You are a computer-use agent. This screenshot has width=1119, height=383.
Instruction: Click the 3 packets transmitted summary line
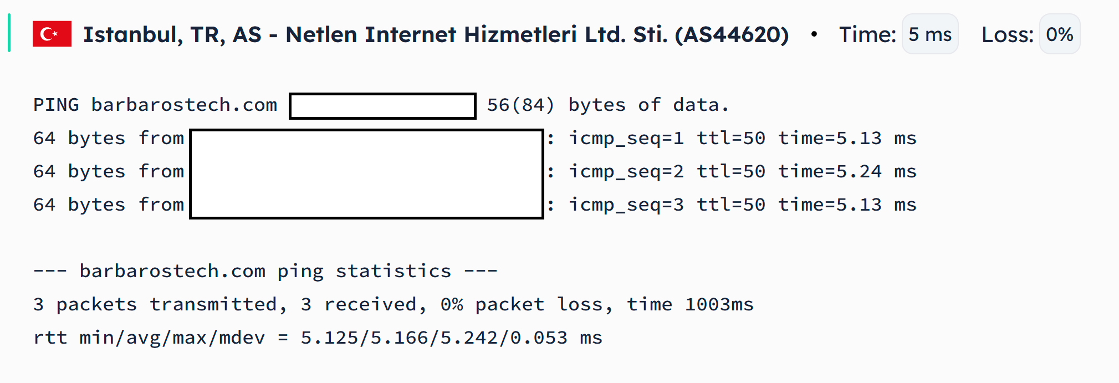394,304
